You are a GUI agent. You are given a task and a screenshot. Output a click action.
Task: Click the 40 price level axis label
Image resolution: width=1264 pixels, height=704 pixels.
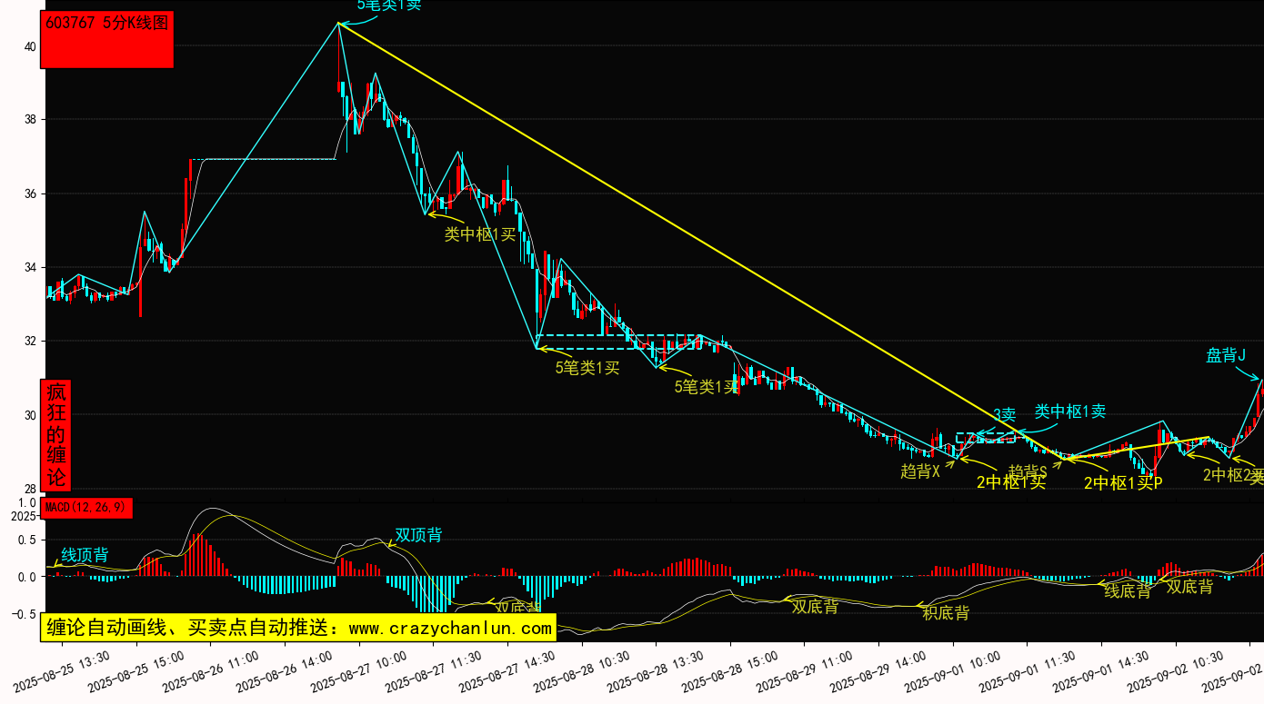click(29, 46)
